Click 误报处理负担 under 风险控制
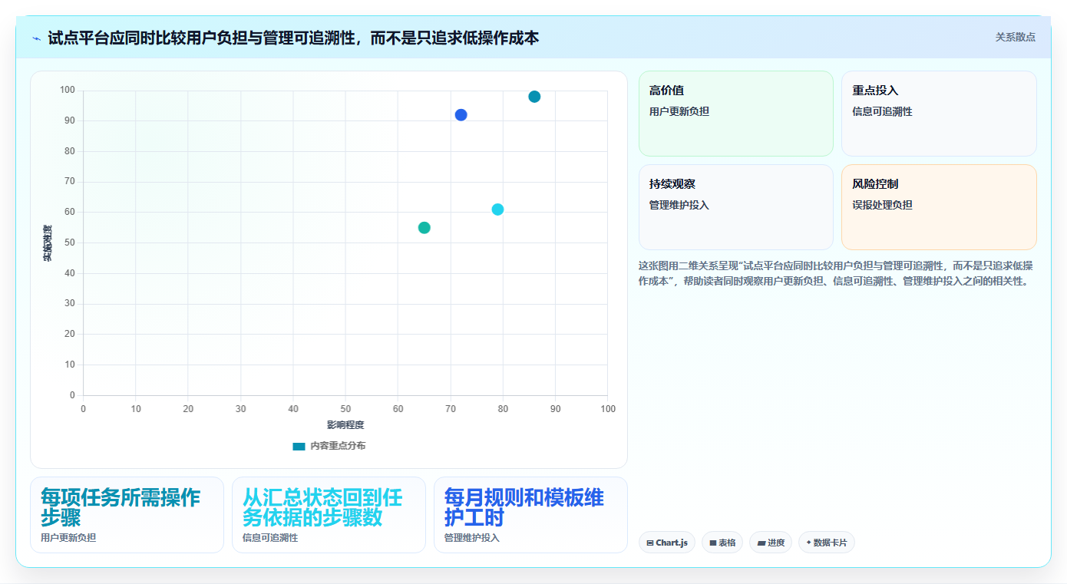1067x584 pixels. [883, 205]
